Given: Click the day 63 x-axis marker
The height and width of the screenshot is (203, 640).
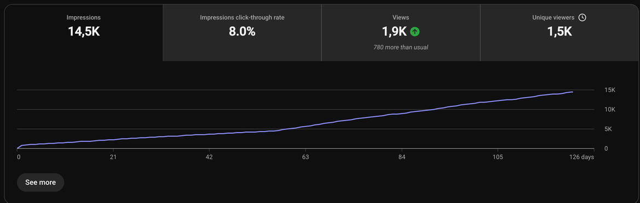Looking at the screenshot, I should [305, 157].
